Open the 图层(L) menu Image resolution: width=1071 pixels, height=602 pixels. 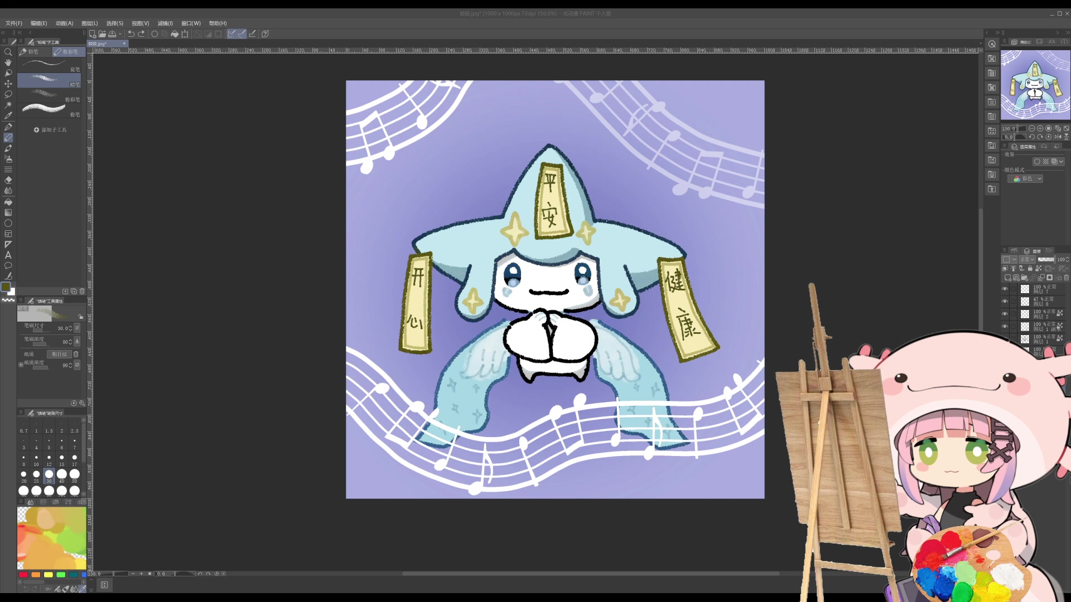(90, 23)
